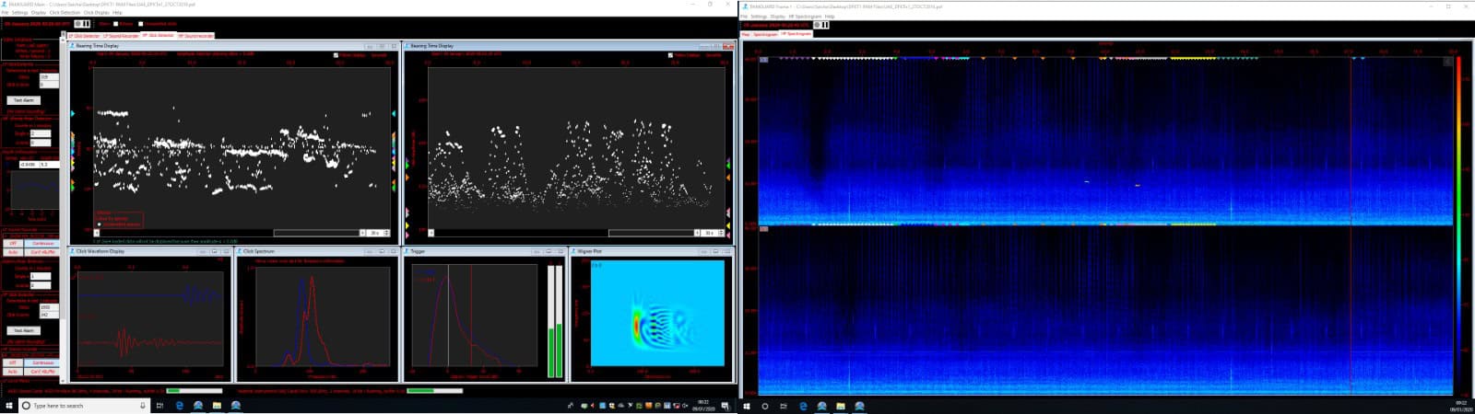The width and height of the screenshot is (1475, 414).
Task: Open the HF Spectrogram menu
Action: [x=805, y=17]
